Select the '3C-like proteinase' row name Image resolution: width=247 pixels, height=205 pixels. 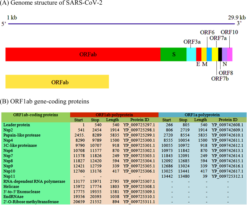click(20, 145)
